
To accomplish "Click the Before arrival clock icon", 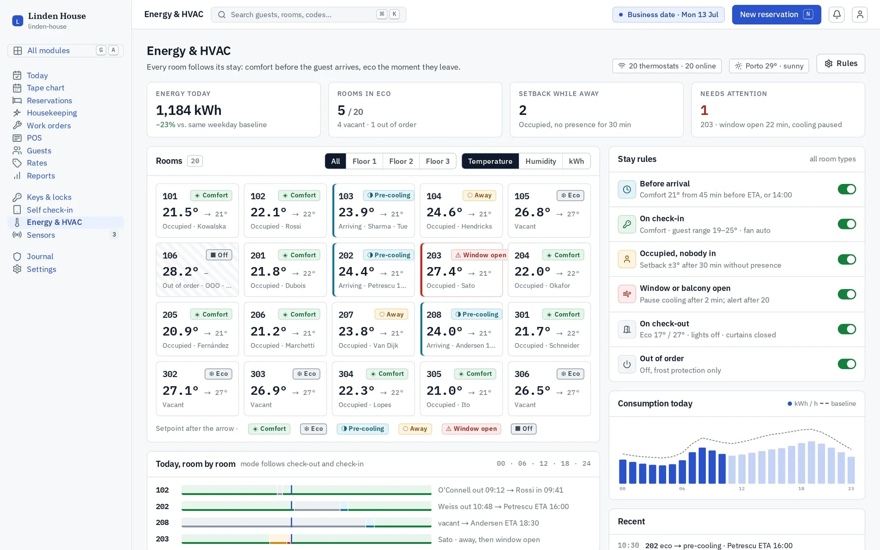I will coord(627,189).
